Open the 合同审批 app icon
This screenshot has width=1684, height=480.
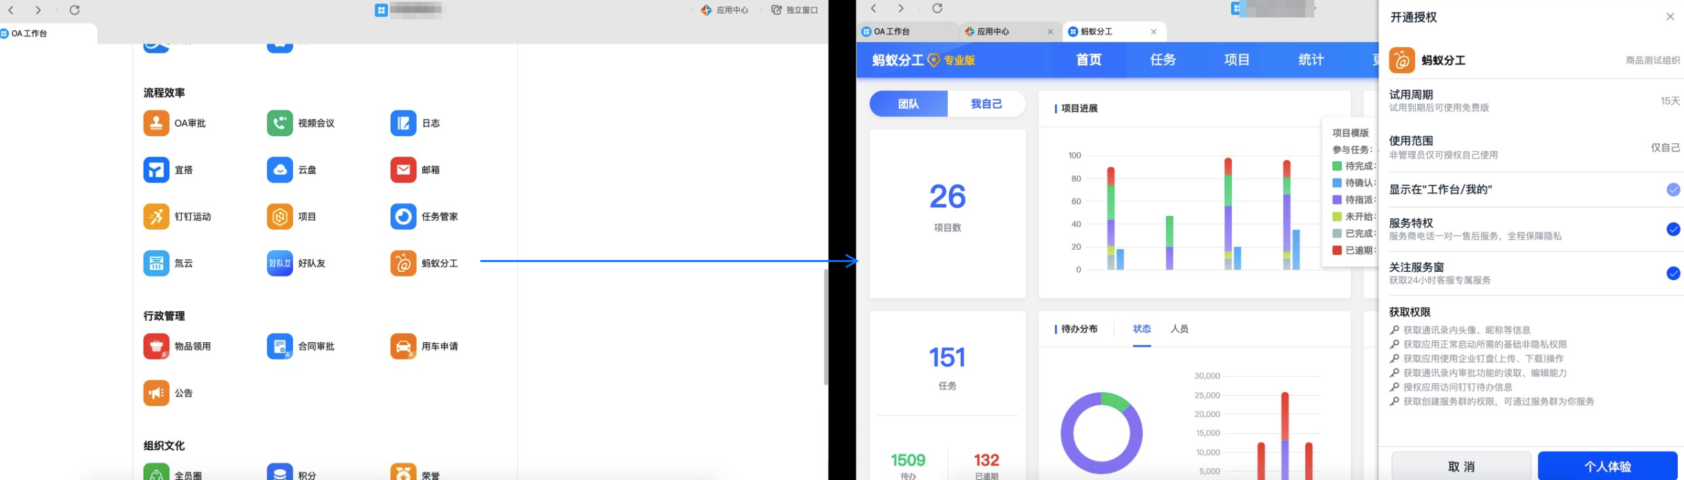(x=280, y=347)
